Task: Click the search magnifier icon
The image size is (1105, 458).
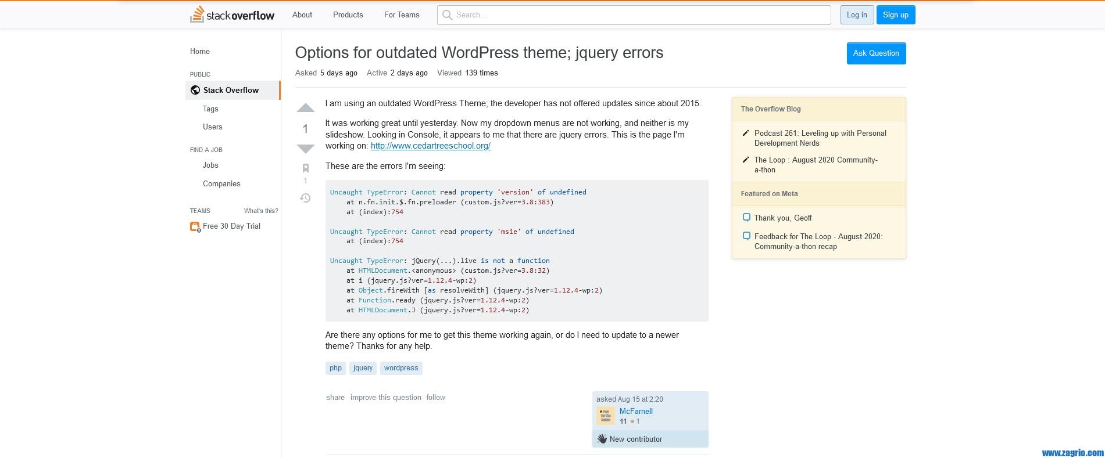Action: pos(447,15)
